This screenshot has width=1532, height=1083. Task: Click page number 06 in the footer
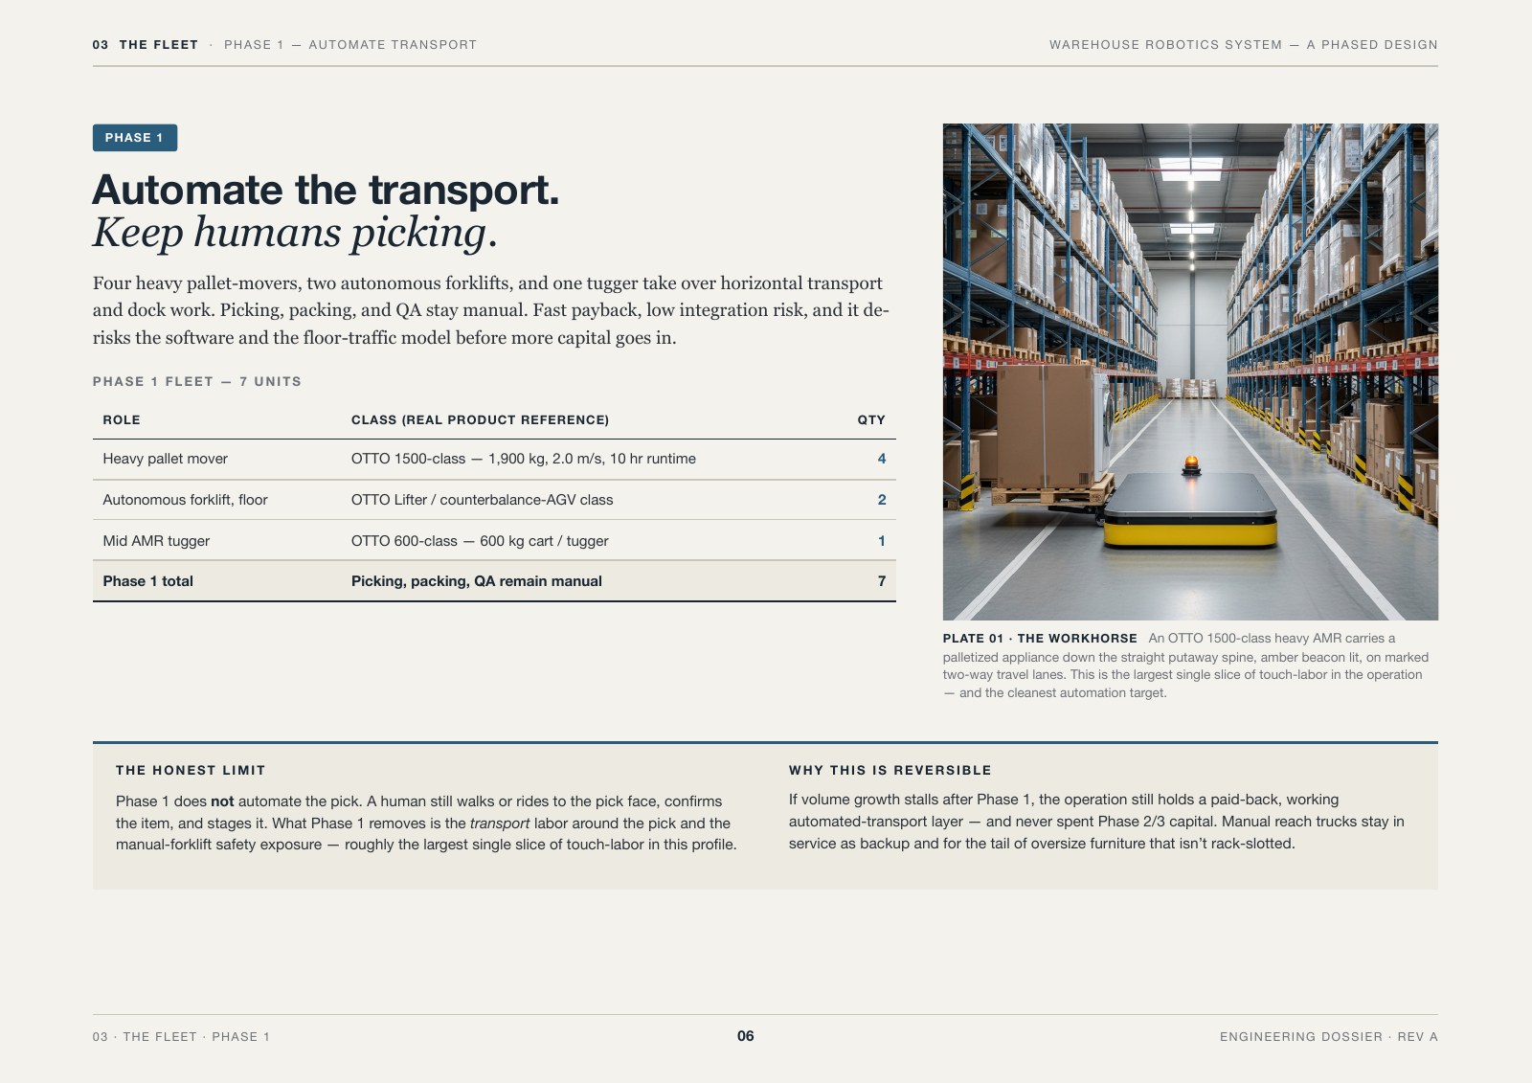(746, 1036)
